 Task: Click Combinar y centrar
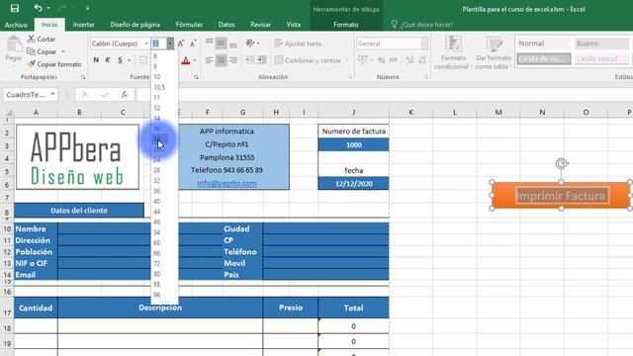click(x=308, y=60)
